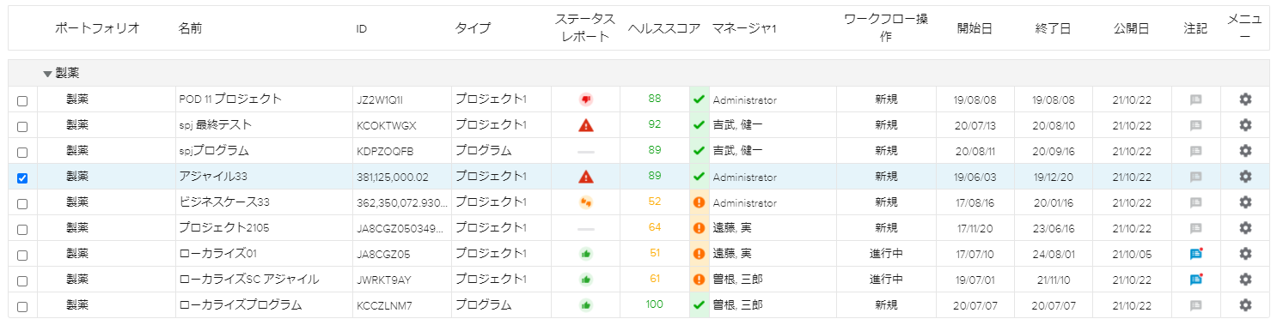1277x325 pixels.
Task: Sort by 名前 column header
Action: (190, 28)
